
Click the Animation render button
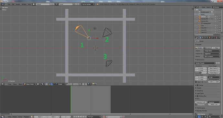pos(207,48)
